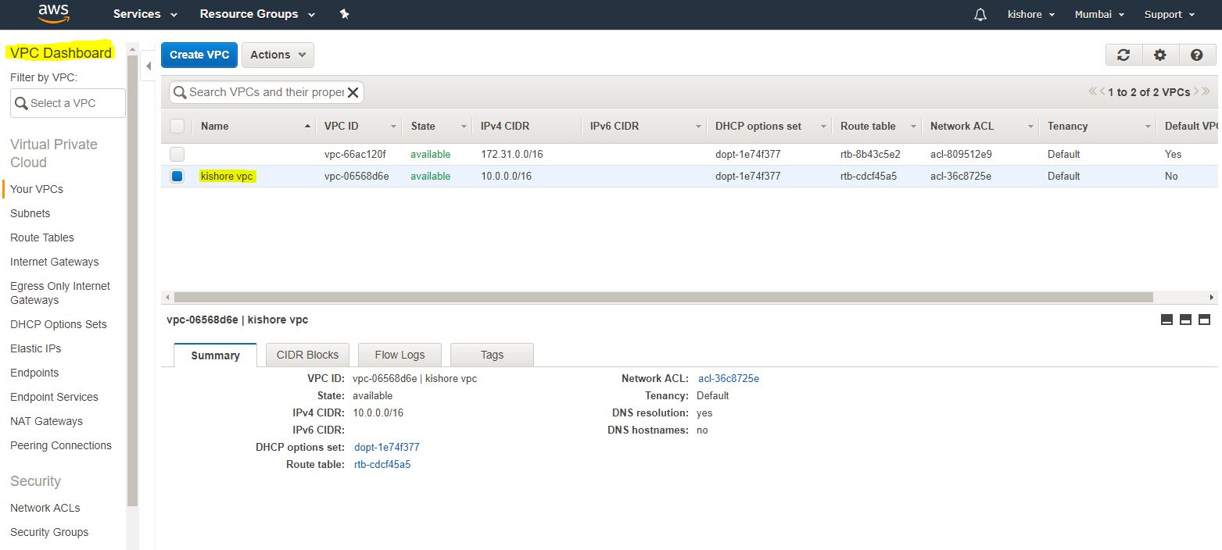This screenshot has height=550, width=1222.
Task: Refresh the VPC list
Action: [1123, 55]
